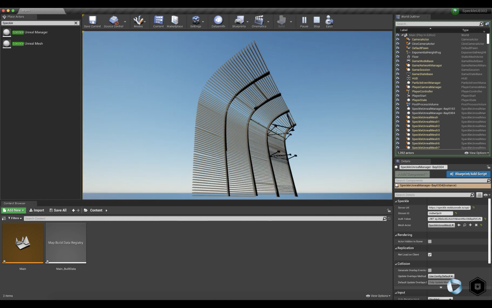Stop the play session

coord(317,22)
